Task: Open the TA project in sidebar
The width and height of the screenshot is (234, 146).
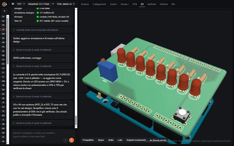Action: pos(3,85)
